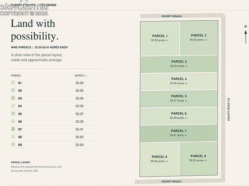Click the 'PARCEL LAYOUT' footnote heading
249x186 pixels.
pos(21,162)
